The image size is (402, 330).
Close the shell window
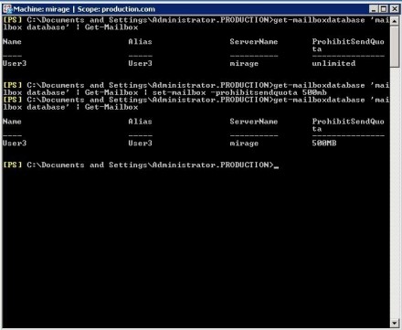click(x=395, y=9)
